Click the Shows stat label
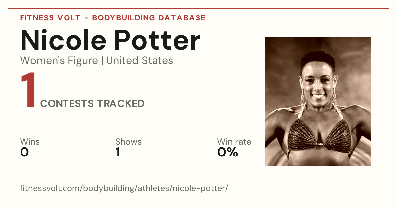 click(x=128, y=142)
